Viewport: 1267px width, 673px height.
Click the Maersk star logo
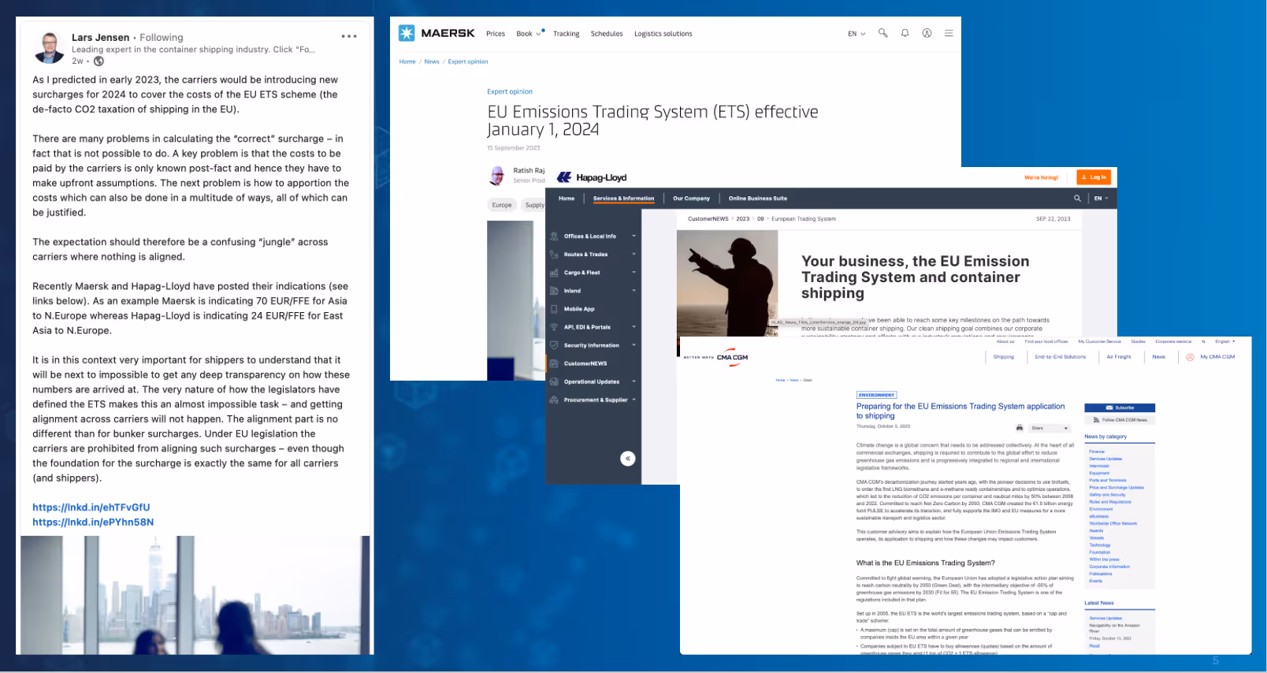407,33
